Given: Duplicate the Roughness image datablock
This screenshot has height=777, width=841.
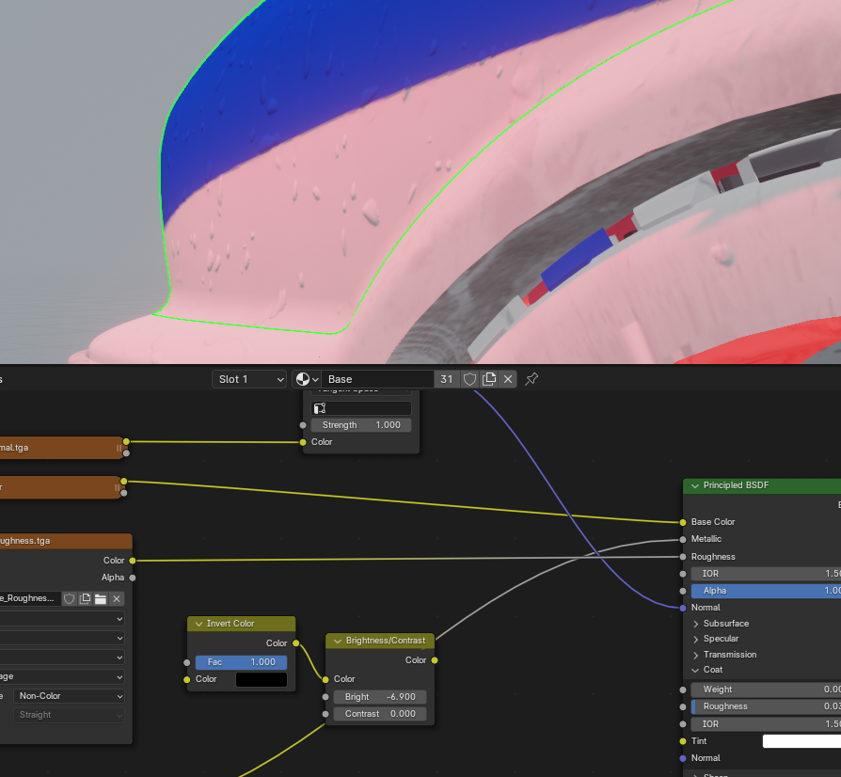Looking at the screenshot, I should 85,598.
